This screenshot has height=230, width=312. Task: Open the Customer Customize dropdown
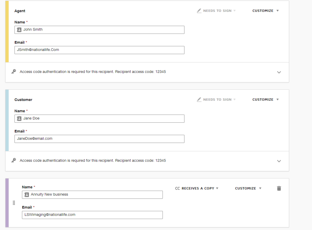tap(265, 99)
